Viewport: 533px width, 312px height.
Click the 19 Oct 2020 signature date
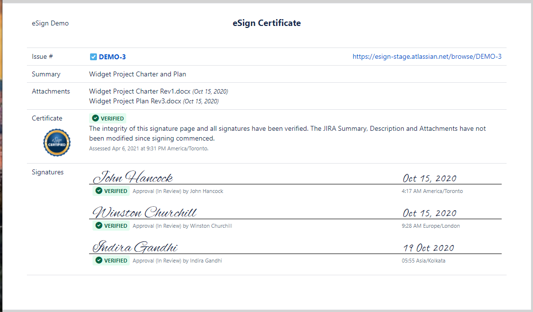429,248
